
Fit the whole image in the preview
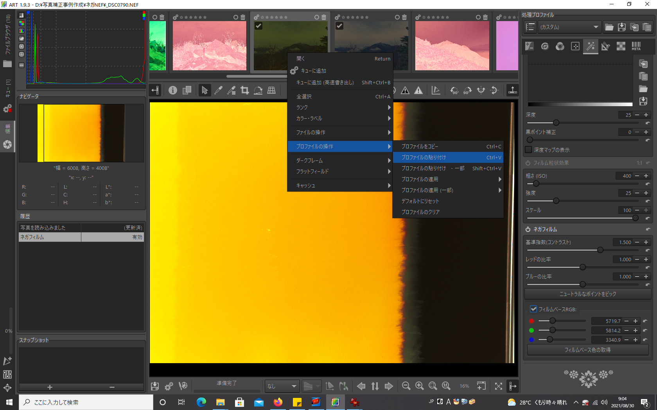pyautogui.click(x=433, y=386)
